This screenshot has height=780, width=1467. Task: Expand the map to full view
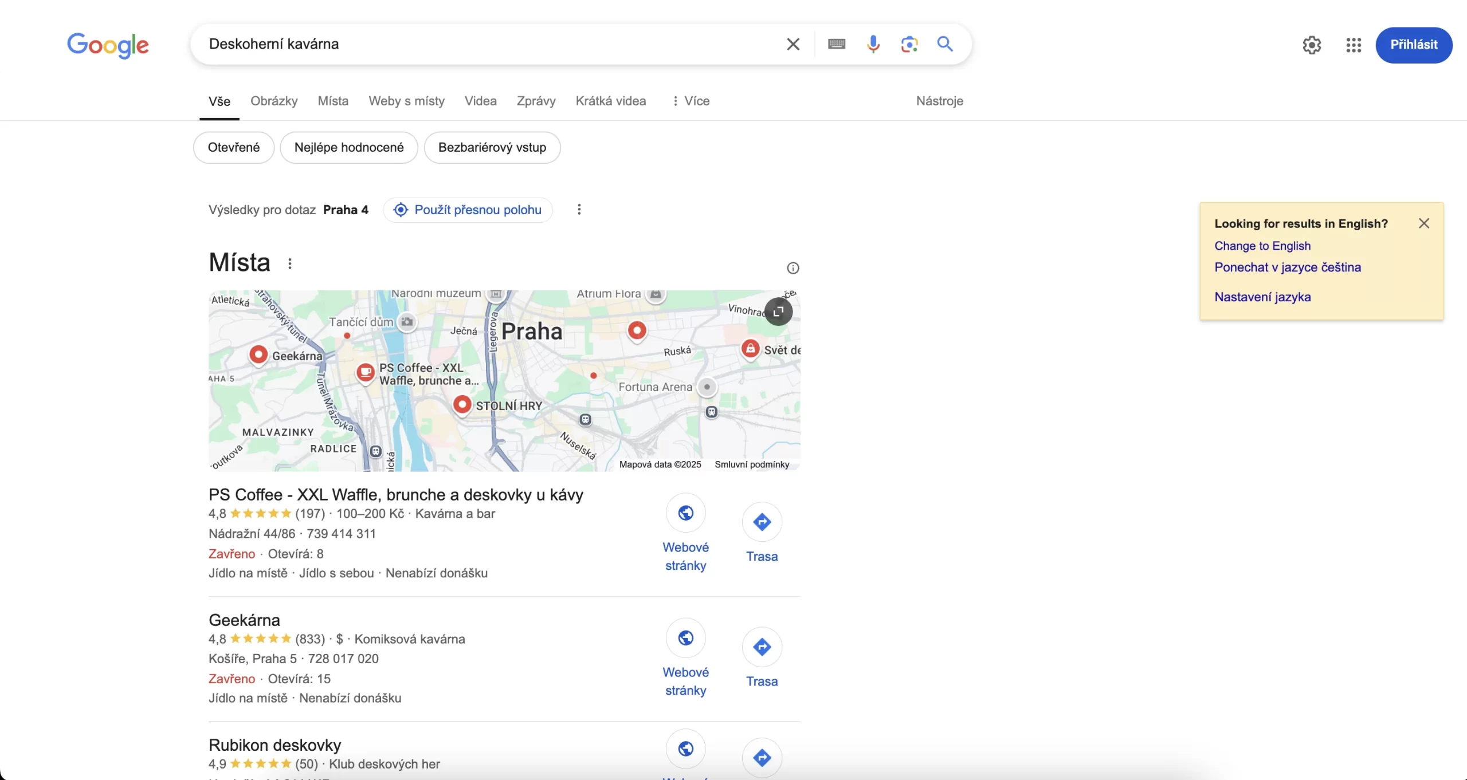(778, 311)
